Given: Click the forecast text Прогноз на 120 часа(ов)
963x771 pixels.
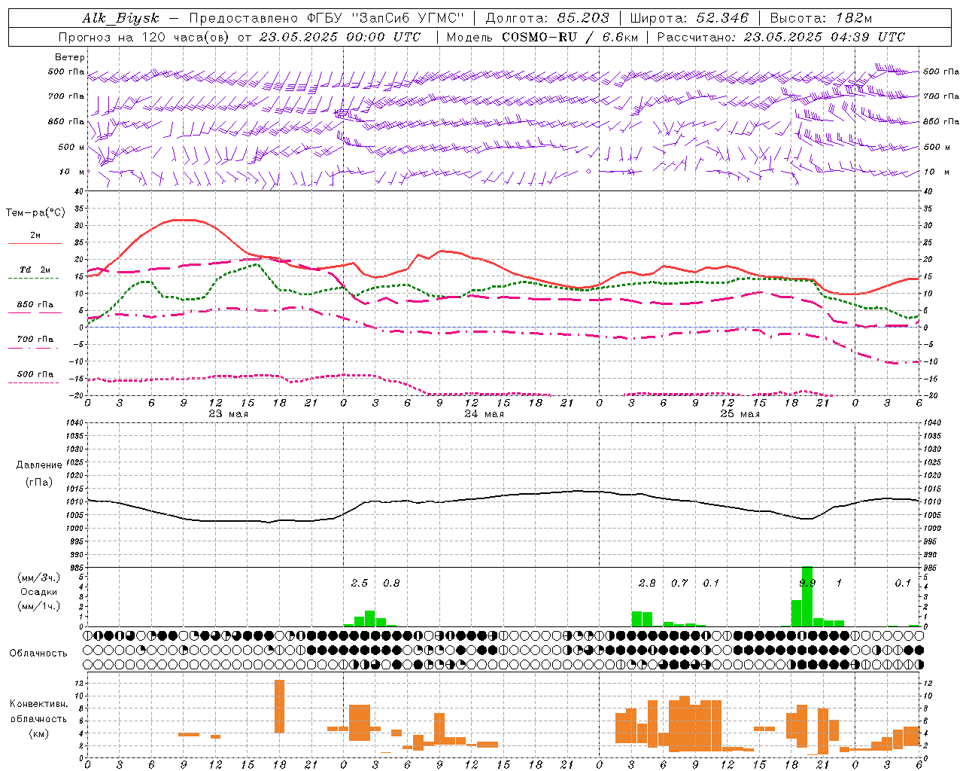Looking at the screenshot, I should click(x=144, y=37).
